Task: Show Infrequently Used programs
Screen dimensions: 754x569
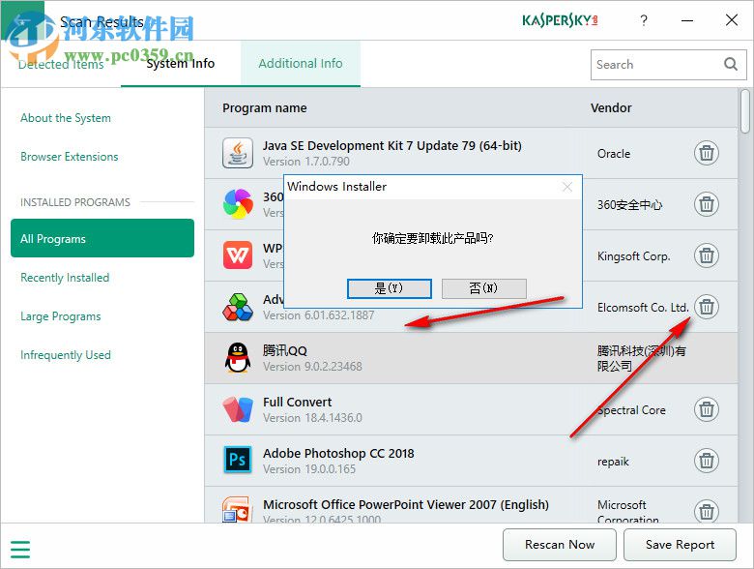Action: click(x=66, y=355)
